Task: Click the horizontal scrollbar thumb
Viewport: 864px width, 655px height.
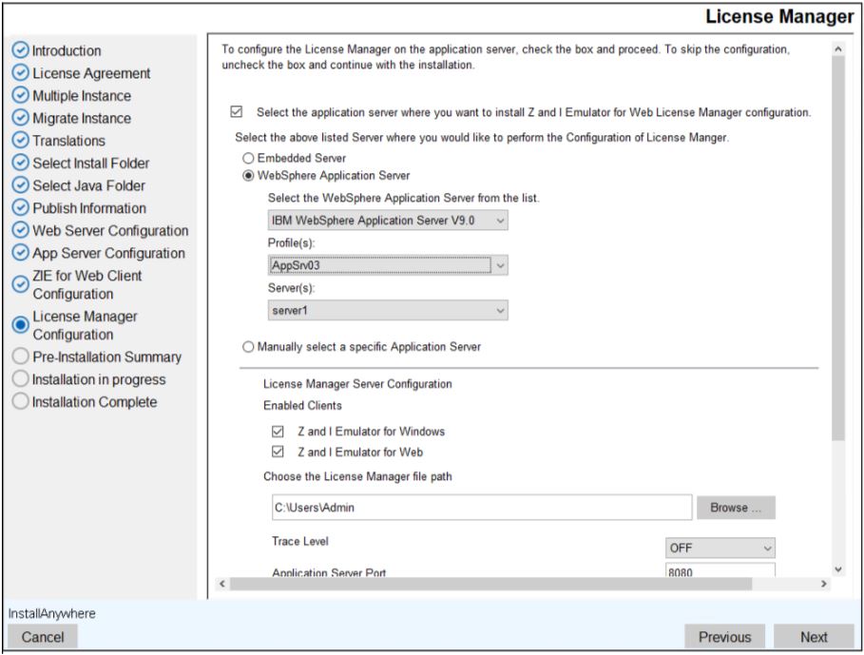Action: (490, 584)
